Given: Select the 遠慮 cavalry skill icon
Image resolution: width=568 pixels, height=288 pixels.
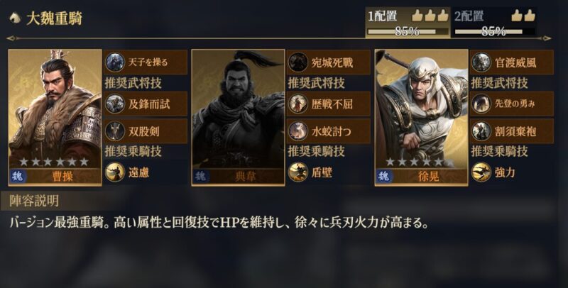Looking at the screenshot, I should point(115,172).
